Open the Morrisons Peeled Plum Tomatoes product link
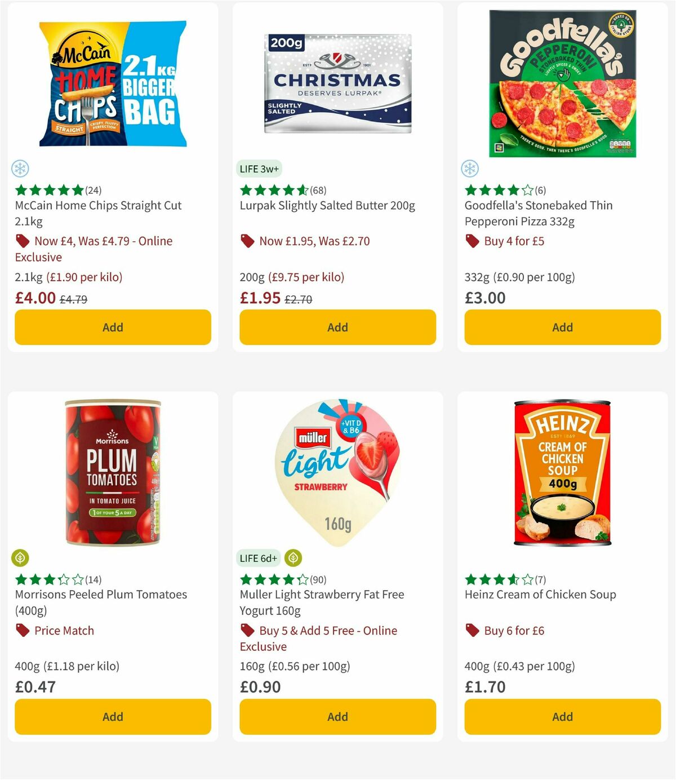 pos(100,602)
